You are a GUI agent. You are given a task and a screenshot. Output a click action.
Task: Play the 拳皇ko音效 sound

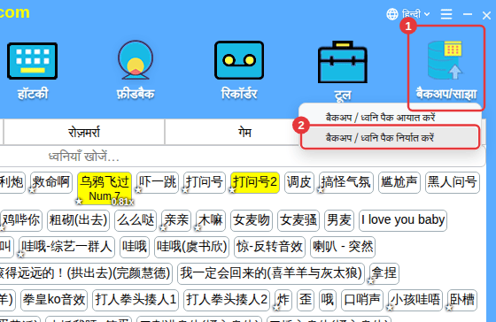click(x=54, y=300)
